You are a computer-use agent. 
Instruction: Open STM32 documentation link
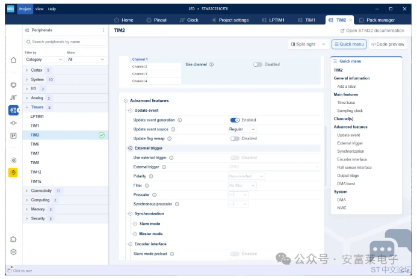coord(372,30)
